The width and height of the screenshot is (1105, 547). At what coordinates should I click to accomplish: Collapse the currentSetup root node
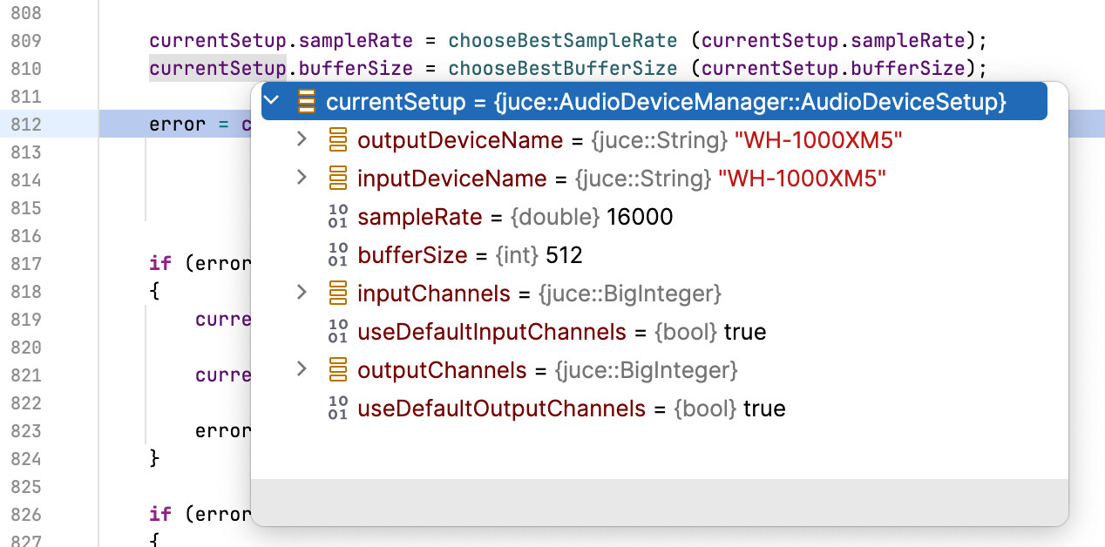271,101
